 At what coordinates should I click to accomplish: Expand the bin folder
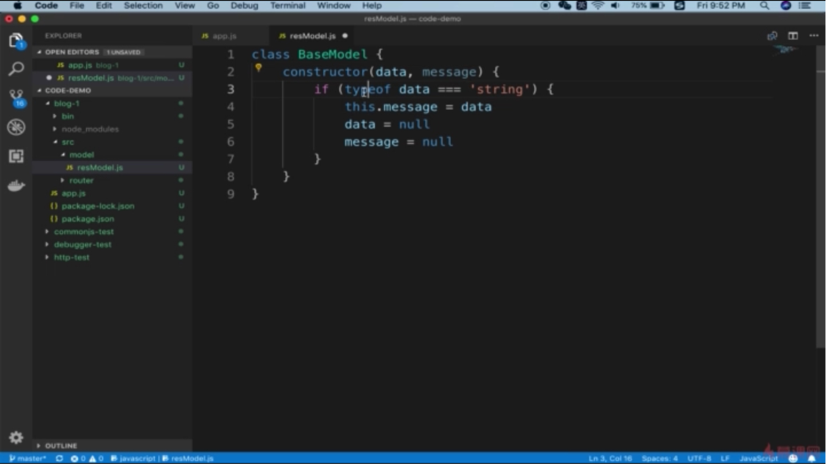coord(54,117)
